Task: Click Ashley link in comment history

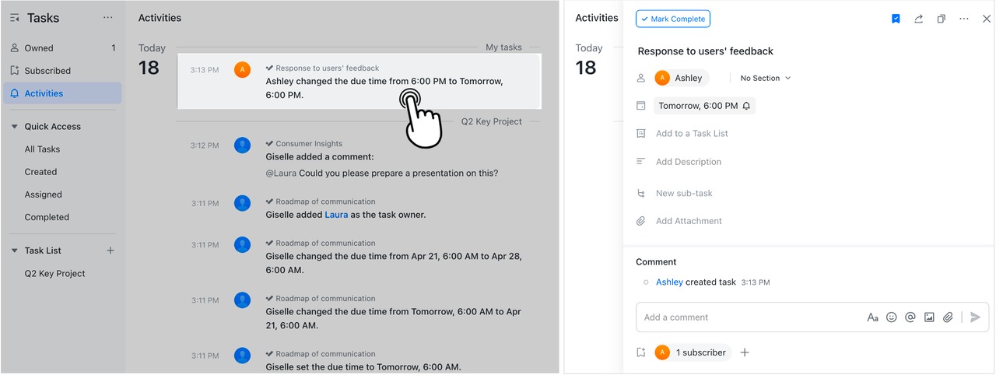Action: 669,282
